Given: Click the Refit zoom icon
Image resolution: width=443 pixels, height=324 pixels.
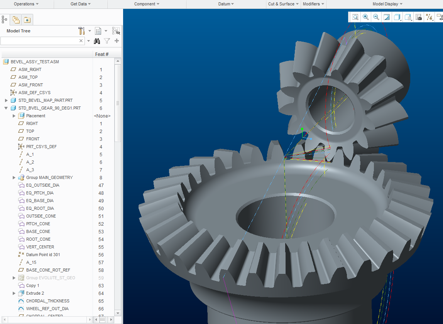Looking at the screenshot, I should [x=355, y=17].
